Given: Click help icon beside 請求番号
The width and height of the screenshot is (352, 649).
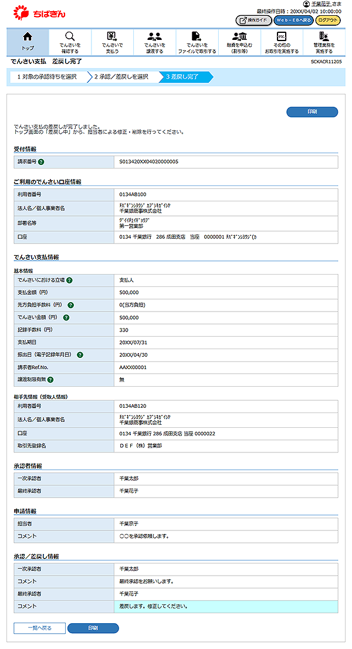Looking at the screenshot, I should coord(42,161).
